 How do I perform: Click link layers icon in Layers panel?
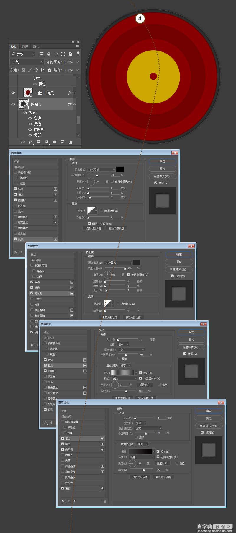pyautogui.click(x=22, y=142)
